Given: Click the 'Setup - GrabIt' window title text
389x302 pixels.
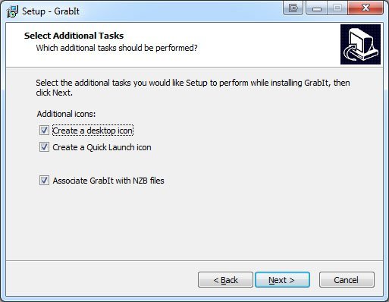Looking at the screenshot, I should coord(51,11).
